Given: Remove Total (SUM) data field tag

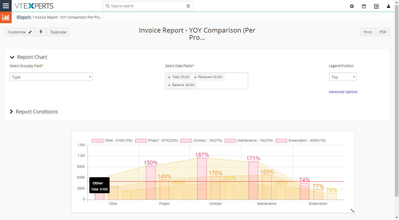Looking at the screenshot, I should 169,77.
